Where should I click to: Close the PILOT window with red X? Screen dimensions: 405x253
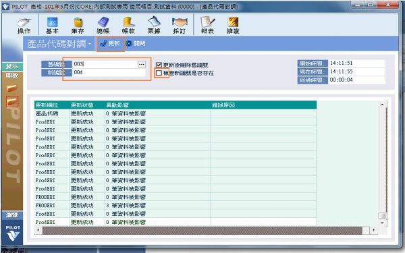(x=387, y=5)
